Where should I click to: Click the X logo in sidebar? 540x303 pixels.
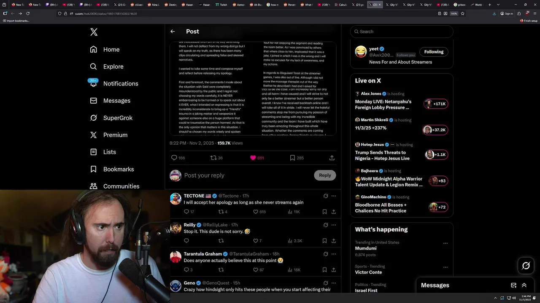point(94,32)
